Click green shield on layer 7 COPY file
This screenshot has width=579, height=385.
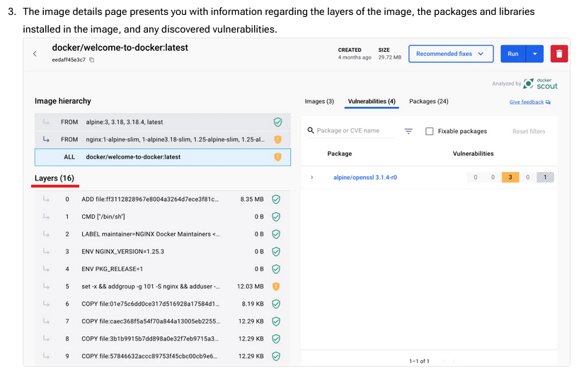point(276,321)
